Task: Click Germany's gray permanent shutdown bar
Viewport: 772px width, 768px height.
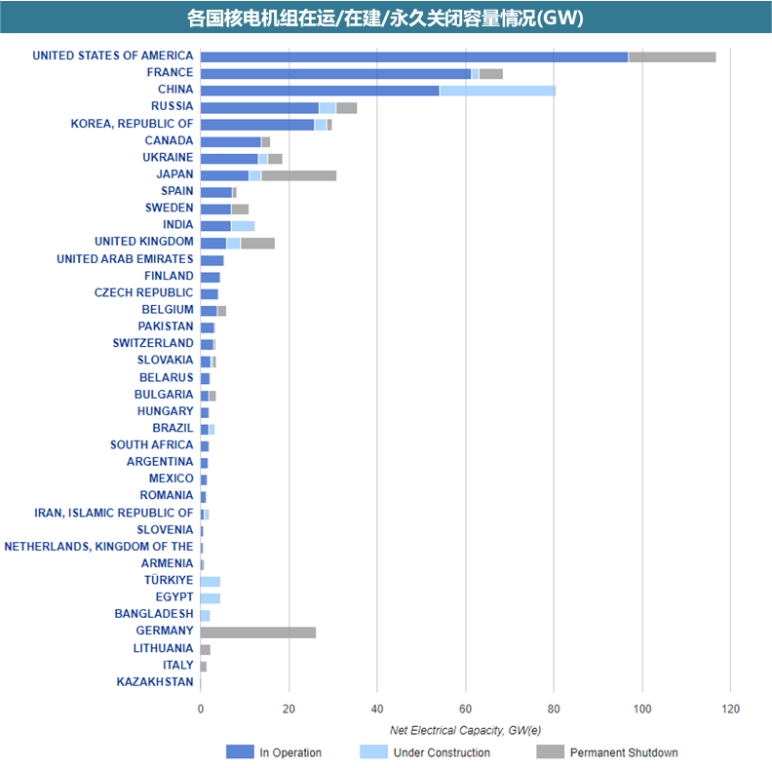Action: pos(258,632)
